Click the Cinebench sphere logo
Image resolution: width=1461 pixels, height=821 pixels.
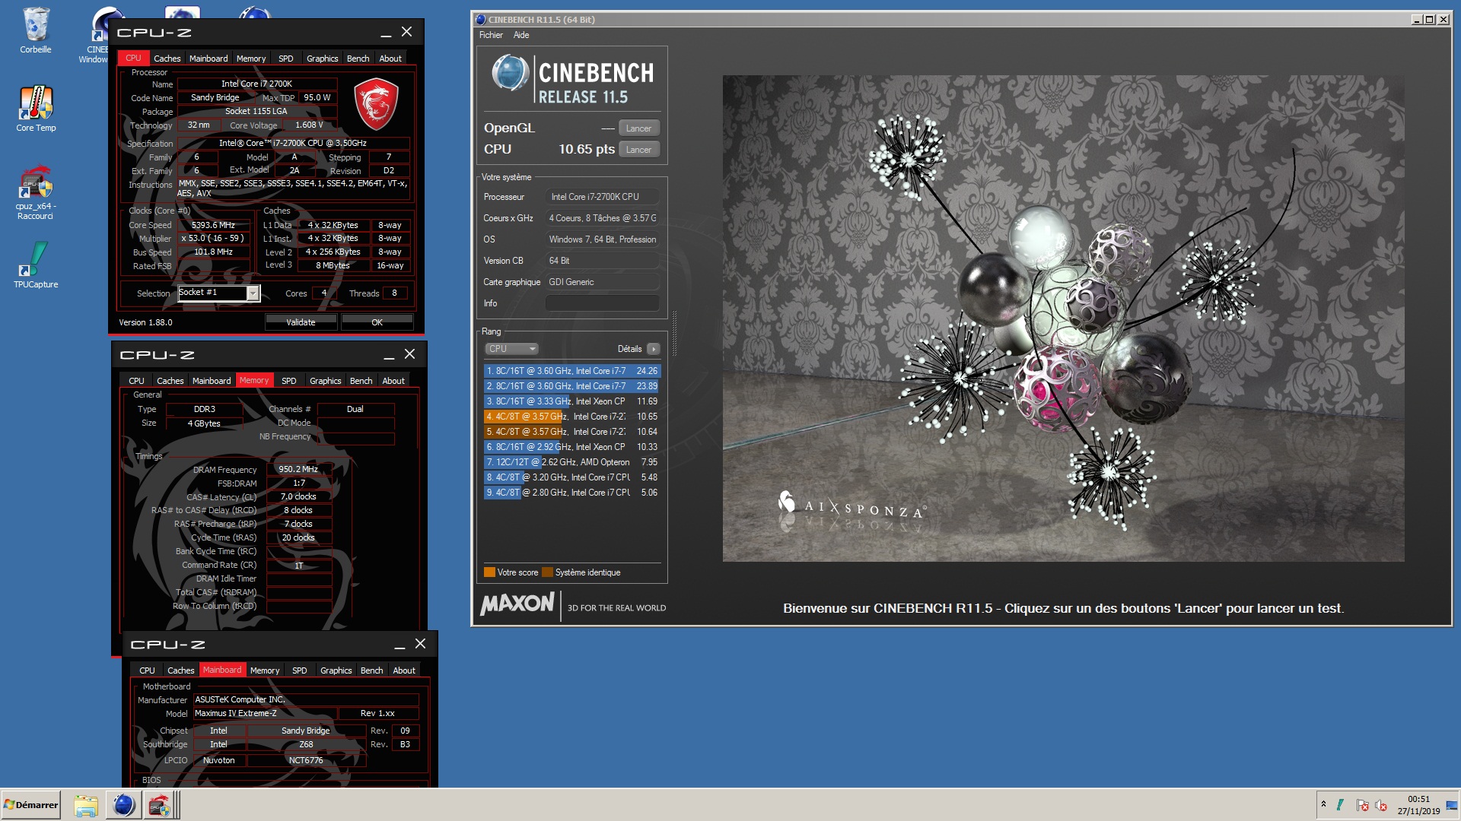(x=510, y=74)
